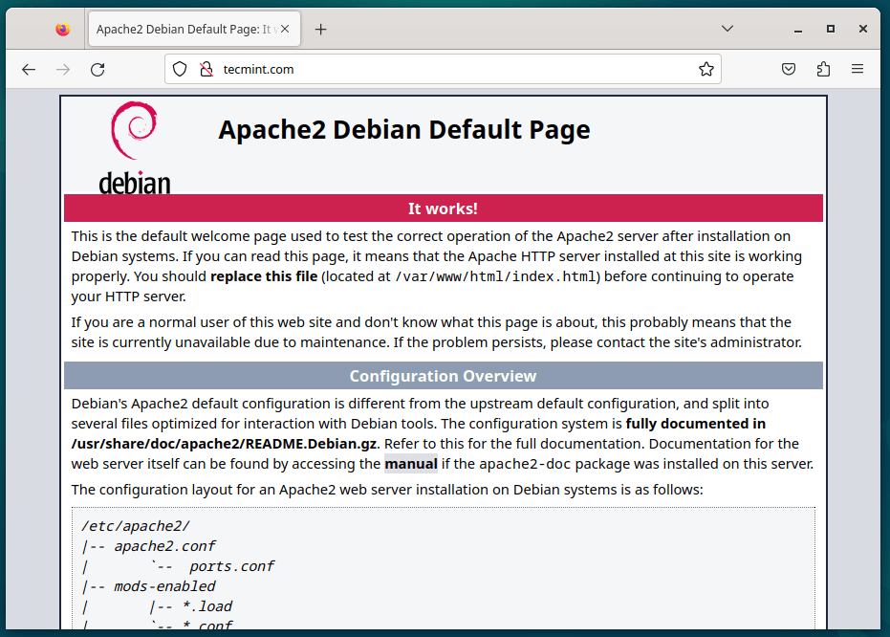Open the tracking protection shield icon
This screenshot has width=890, height=637.
(180, 69)
